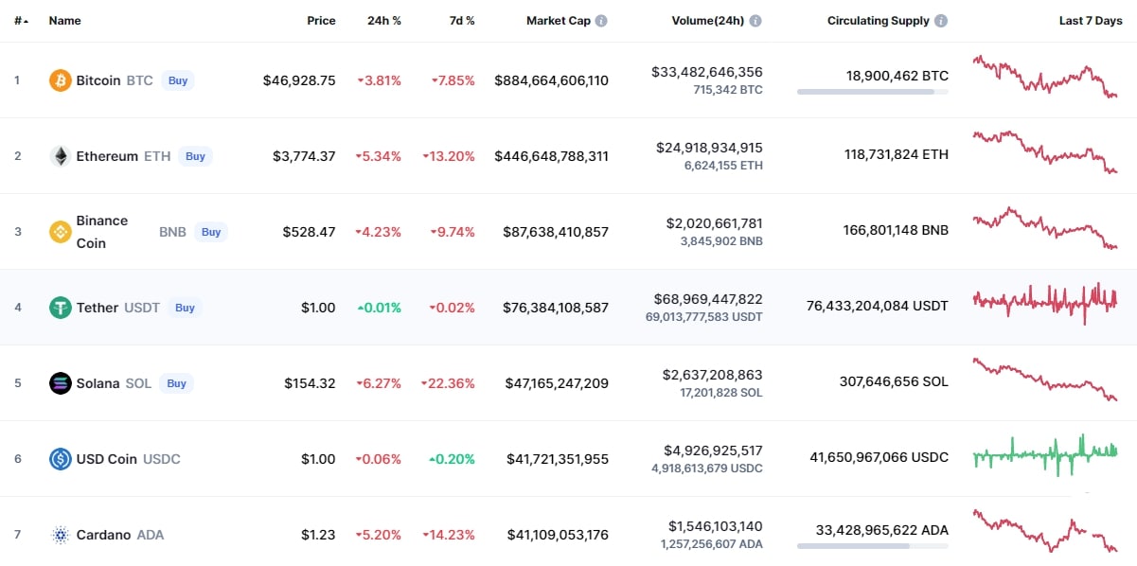1137x566 pixels.
Task: Click the Buy button next to Bitcoin
Action: pos(178,80)
